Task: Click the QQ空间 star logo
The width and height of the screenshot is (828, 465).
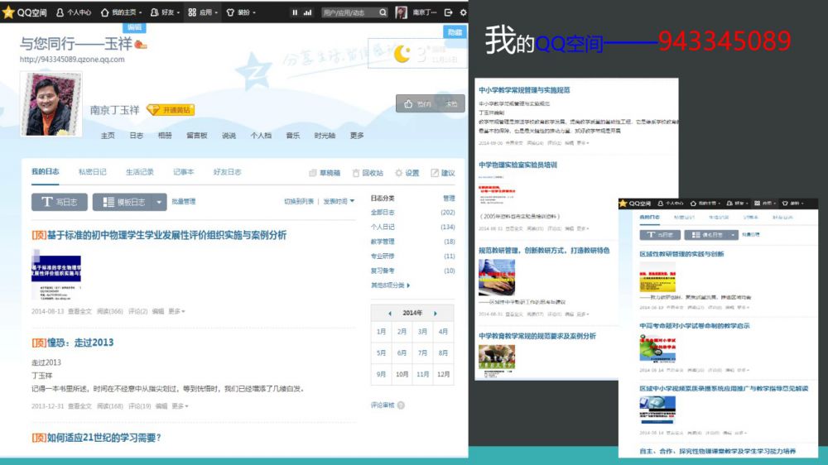Action: (x=9, y=12)
